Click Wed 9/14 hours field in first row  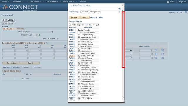[x=9, y=51]
